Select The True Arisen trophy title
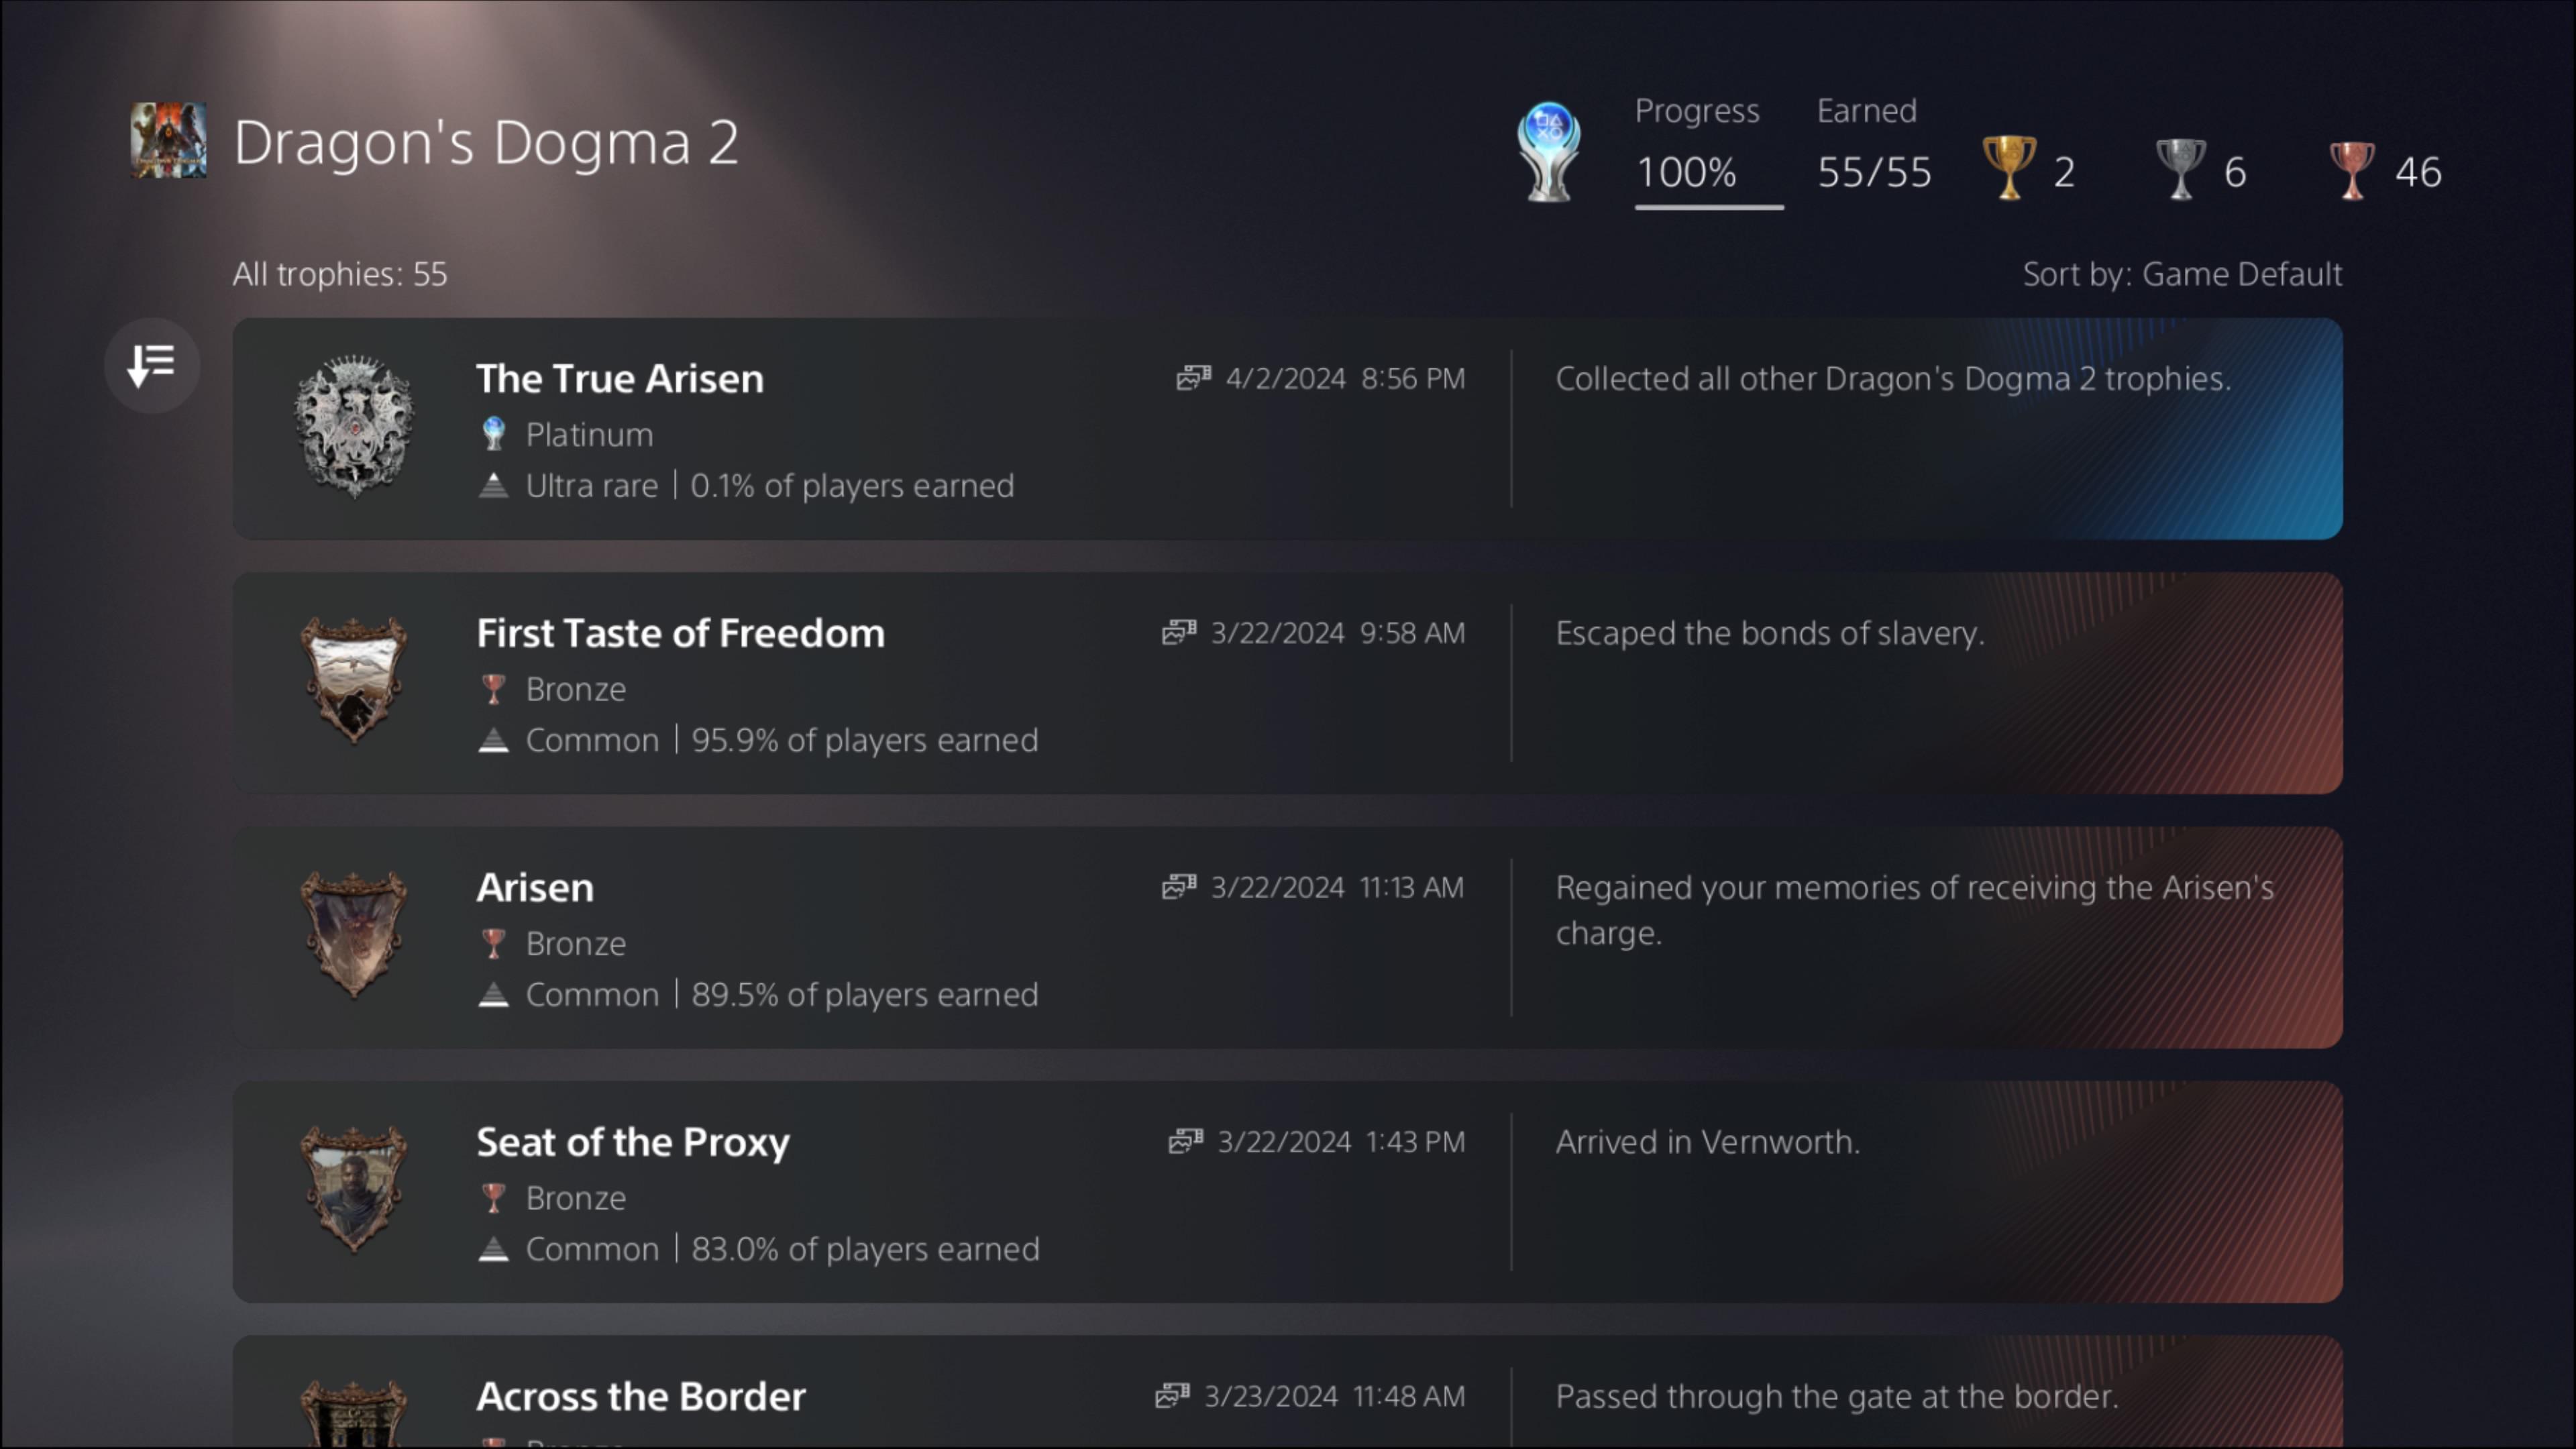Image resolution: width=2576 pixels, height=1449 pixels. 620,379
